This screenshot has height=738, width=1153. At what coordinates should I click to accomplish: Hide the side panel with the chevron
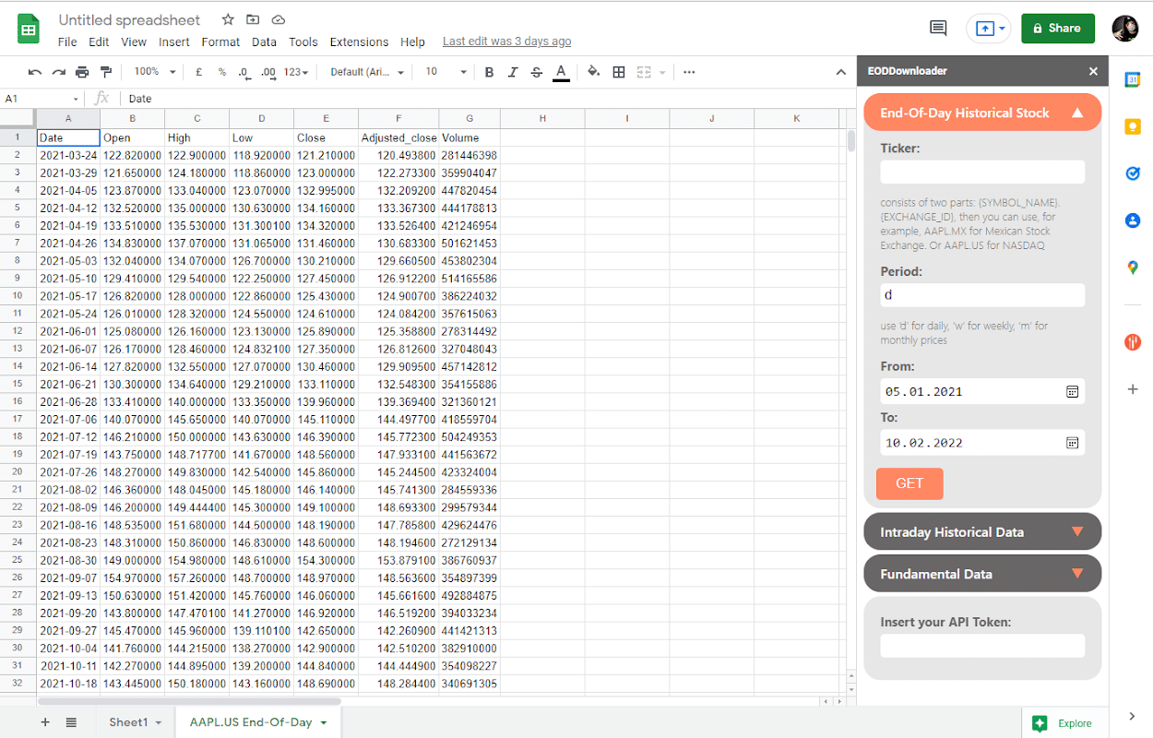(1132, 717)
